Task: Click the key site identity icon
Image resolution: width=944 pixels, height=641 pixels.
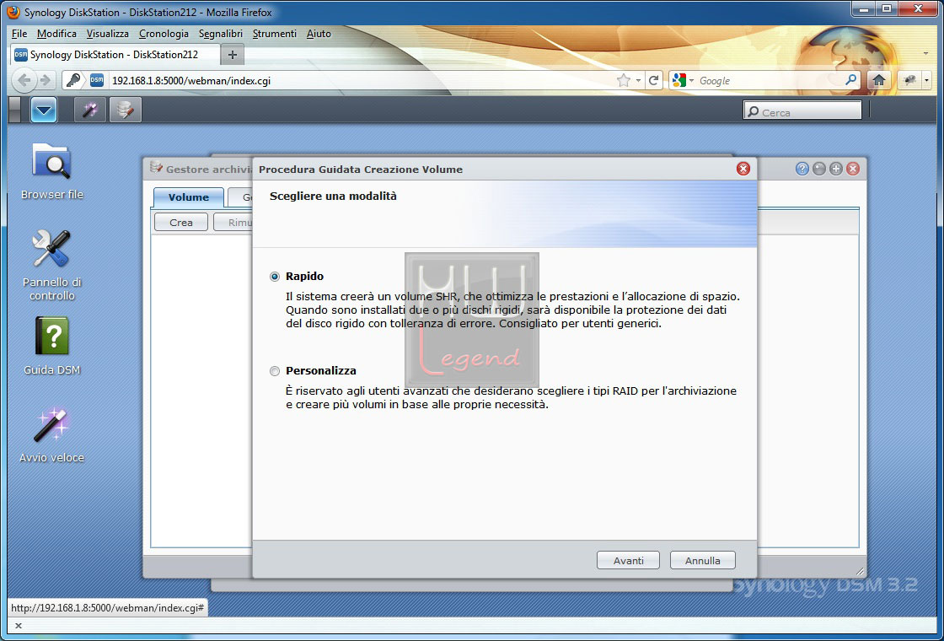Action: tap(73, 80)
